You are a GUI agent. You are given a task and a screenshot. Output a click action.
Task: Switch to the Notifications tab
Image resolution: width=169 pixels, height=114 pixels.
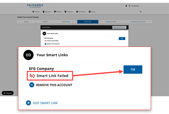click(x=66, y=22)
